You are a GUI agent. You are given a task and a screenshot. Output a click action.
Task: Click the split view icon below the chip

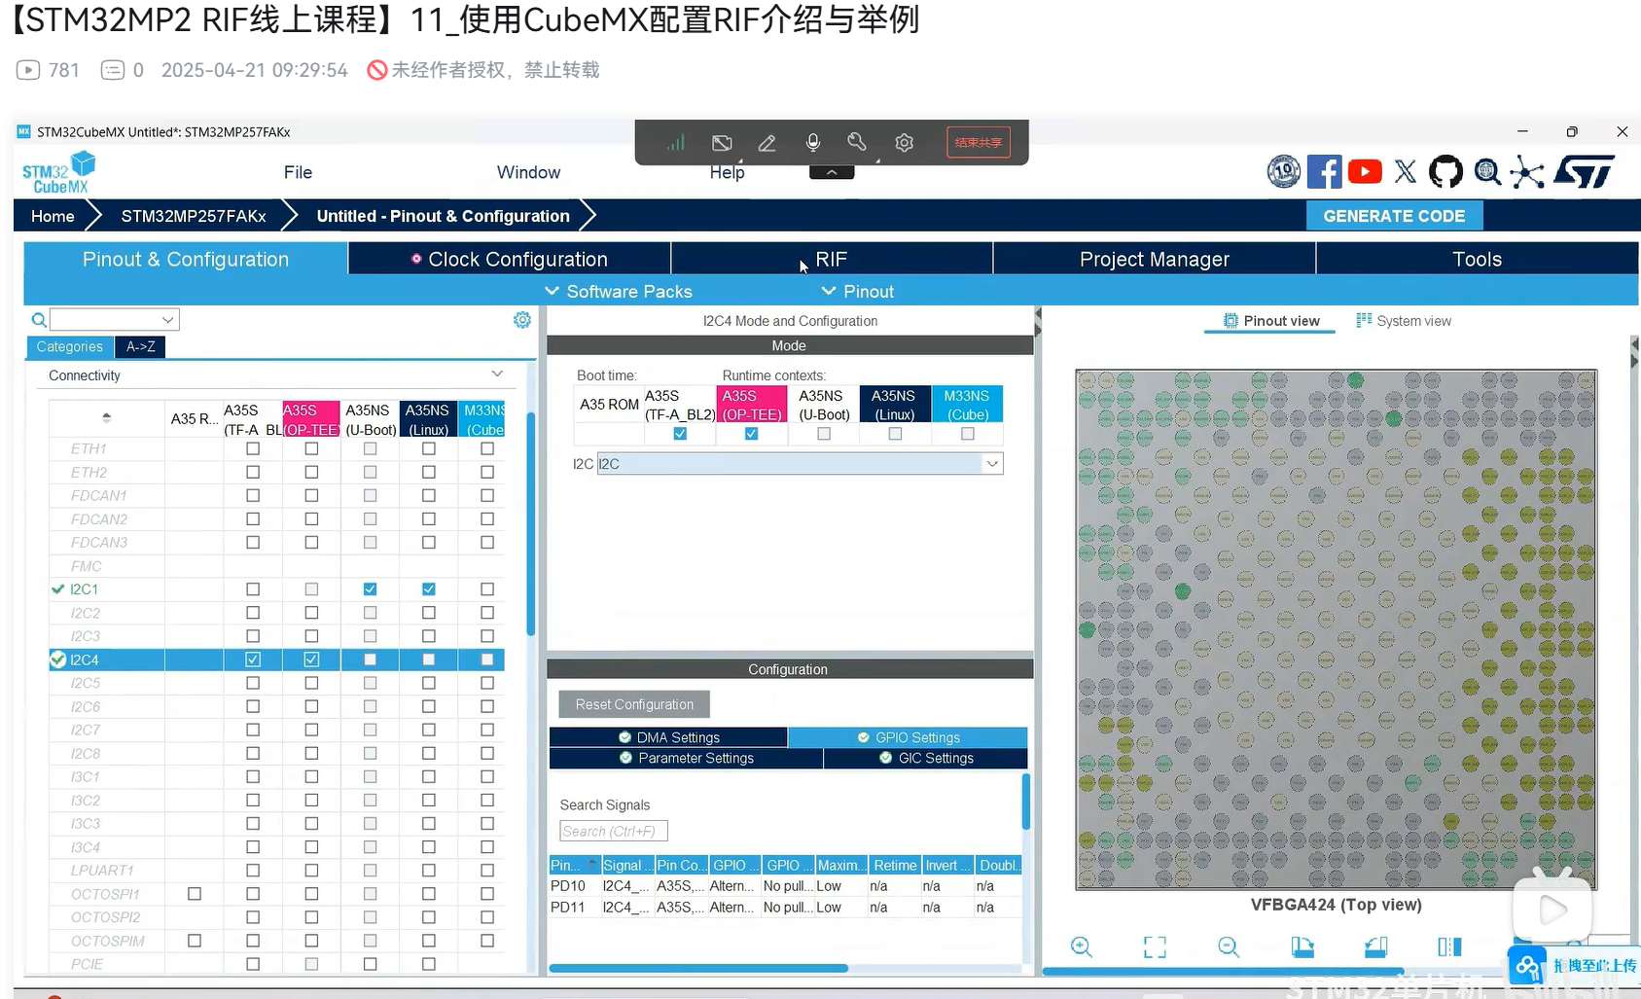pos(1449,946)
